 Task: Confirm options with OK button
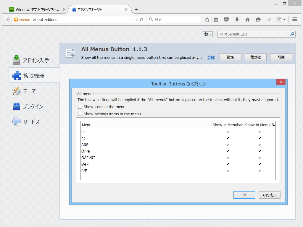point(244,195)
